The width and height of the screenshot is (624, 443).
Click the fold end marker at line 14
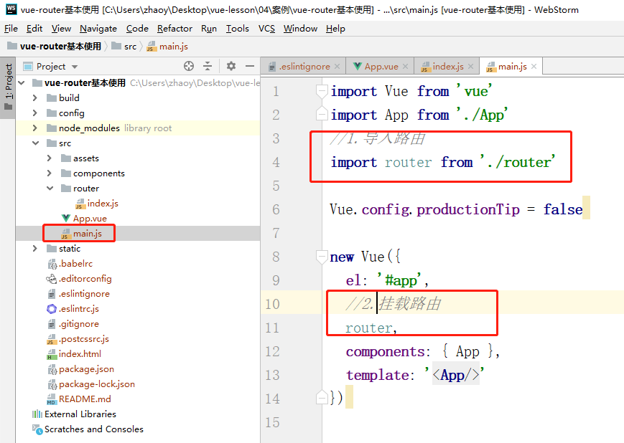point(322,398)
